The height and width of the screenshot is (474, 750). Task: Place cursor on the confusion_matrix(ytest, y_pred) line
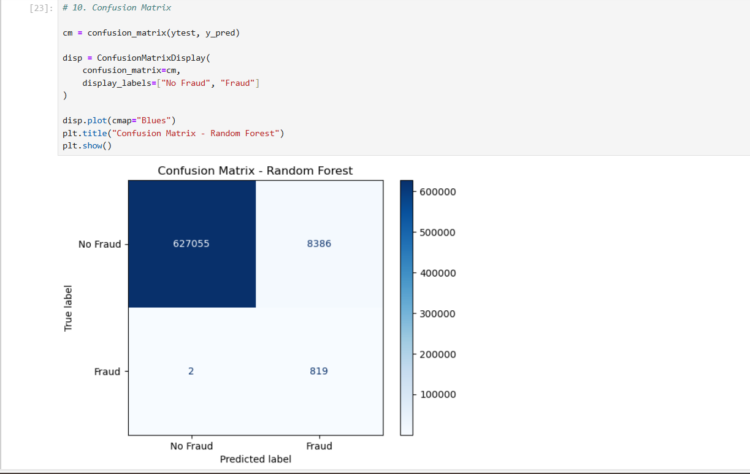(x=151, y=32)
